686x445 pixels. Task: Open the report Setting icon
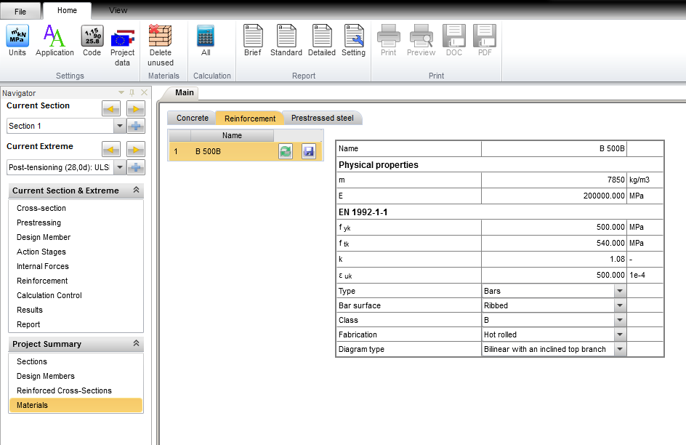[x=353, y=40]
